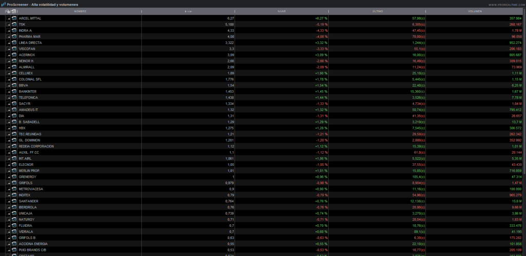Image resolution: width=526 pixels, height=256 pixels.
Task: Open window dropdown for GRIFOLS
Action: [x=8, y=183]
